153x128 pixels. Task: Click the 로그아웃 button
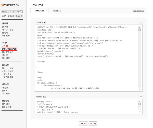click(x=19, y=16)
